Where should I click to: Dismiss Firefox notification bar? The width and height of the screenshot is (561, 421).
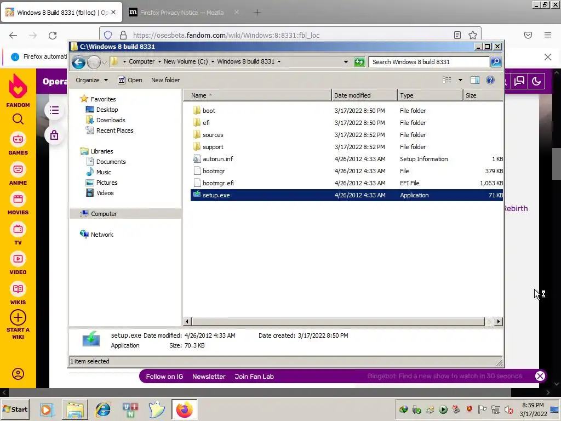[x=547, y=57]
